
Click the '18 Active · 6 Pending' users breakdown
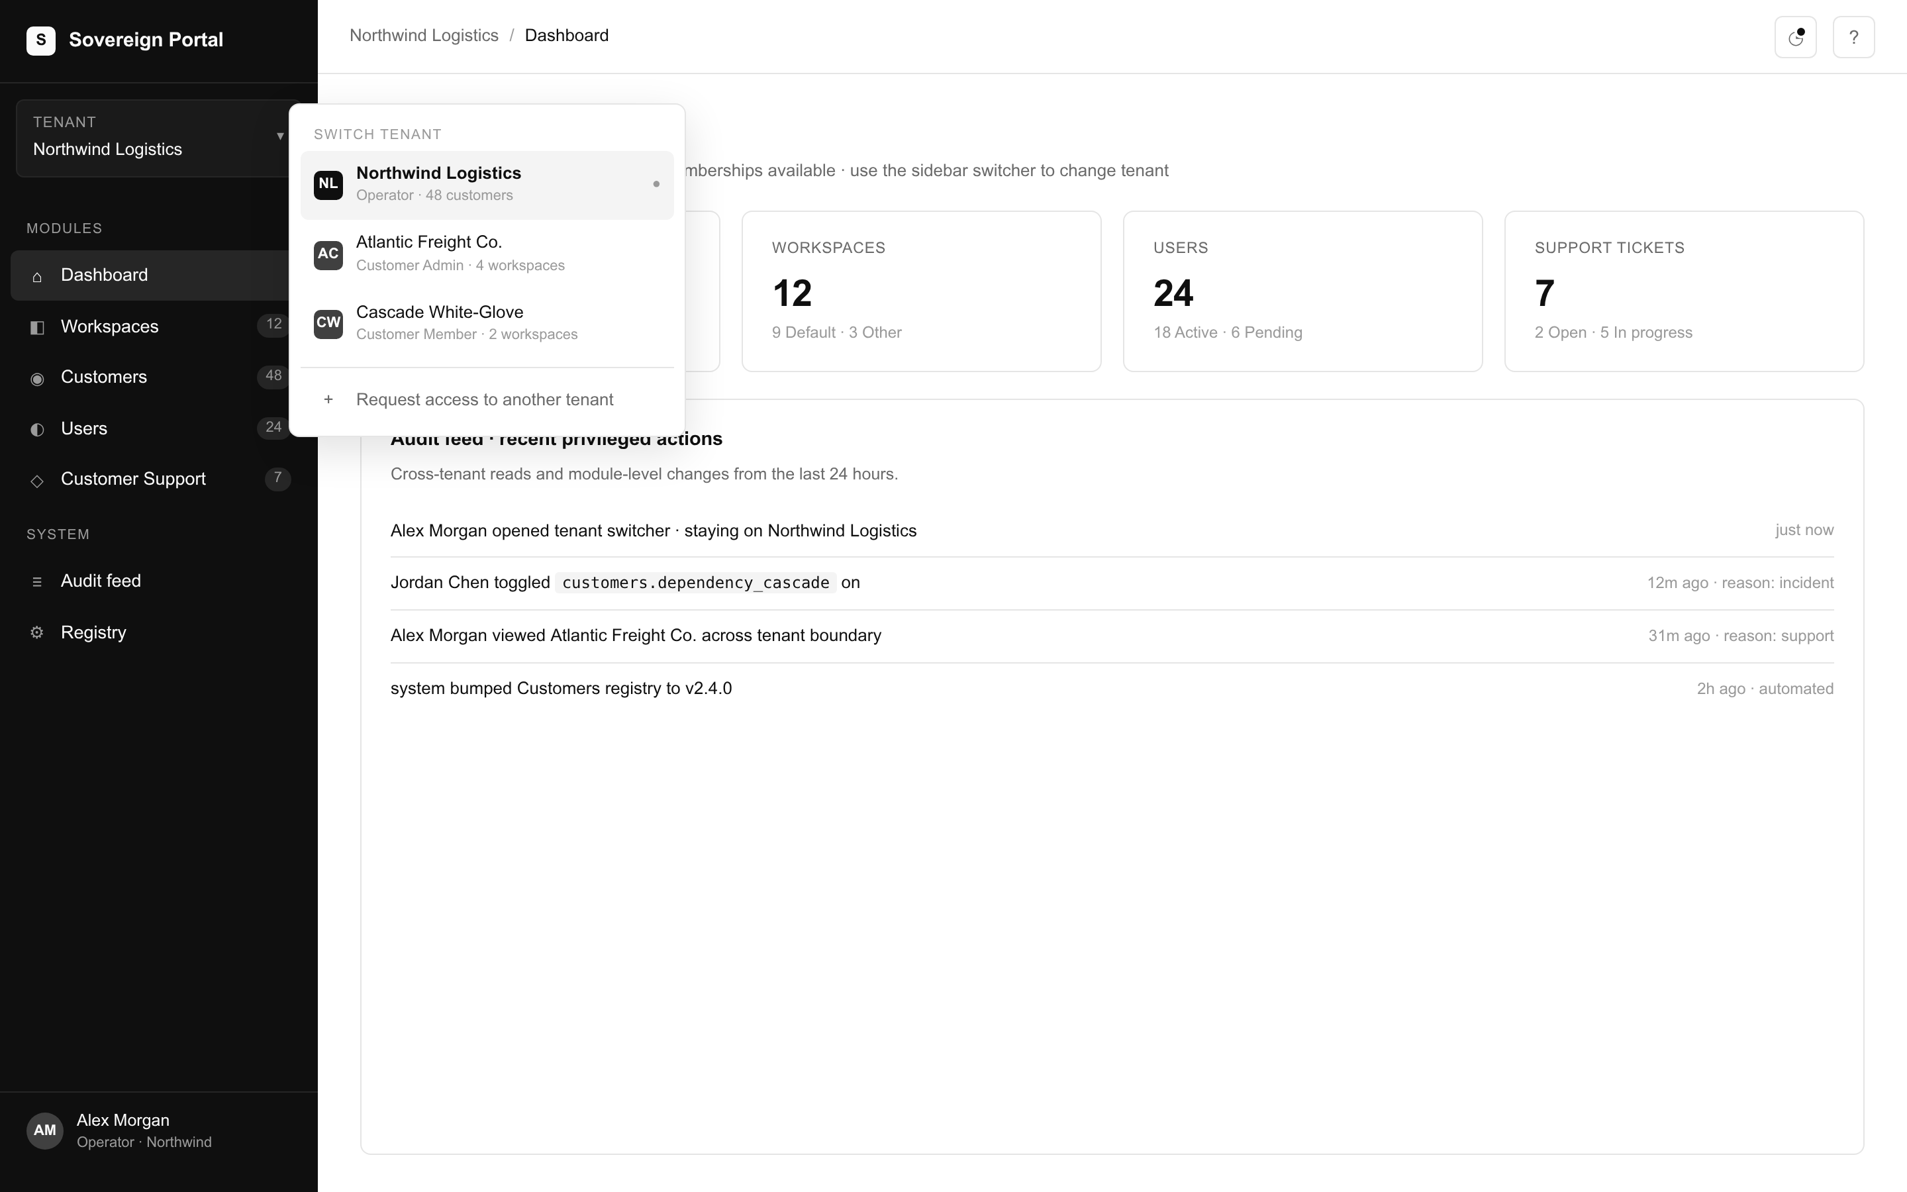[1228, 332]
